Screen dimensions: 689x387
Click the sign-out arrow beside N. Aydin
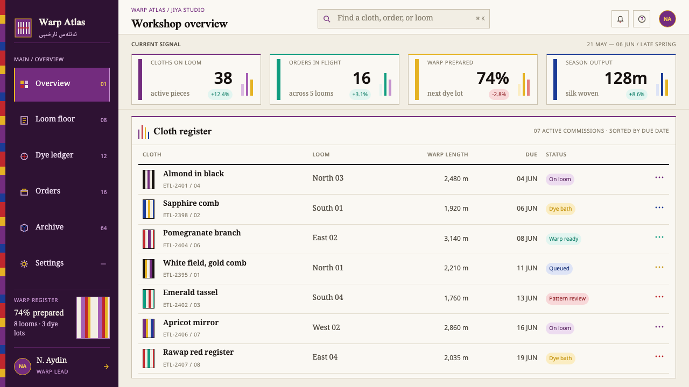coord(106,367)
